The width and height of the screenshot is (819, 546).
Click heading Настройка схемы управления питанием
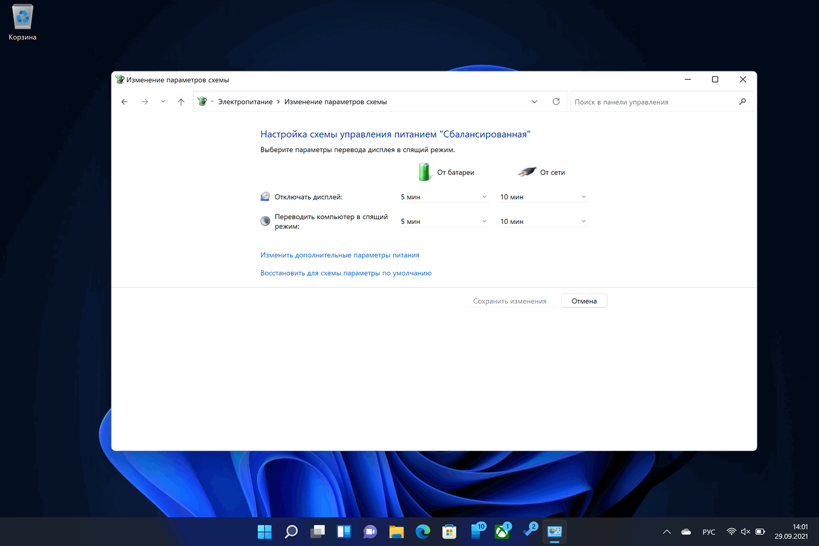[x=395, y=134]
